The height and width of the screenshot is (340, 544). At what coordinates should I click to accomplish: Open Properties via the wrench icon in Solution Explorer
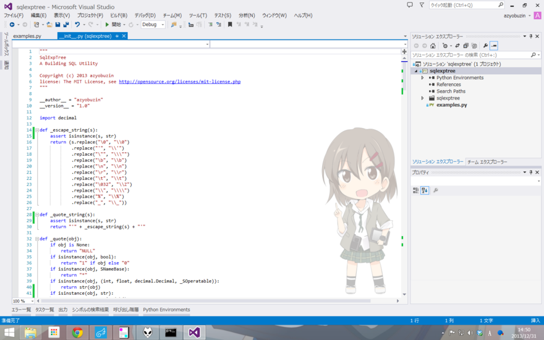click(485, 46)
